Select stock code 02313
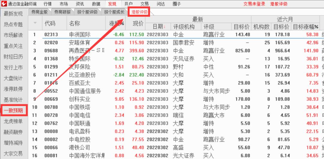The height and width of the screenshot is (159, 324). (x=51, y=34)
